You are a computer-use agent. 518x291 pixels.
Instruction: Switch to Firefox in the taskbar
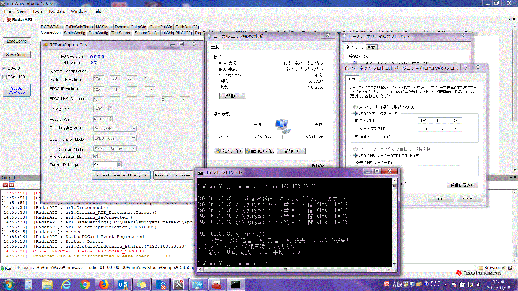tap(104, 285)
